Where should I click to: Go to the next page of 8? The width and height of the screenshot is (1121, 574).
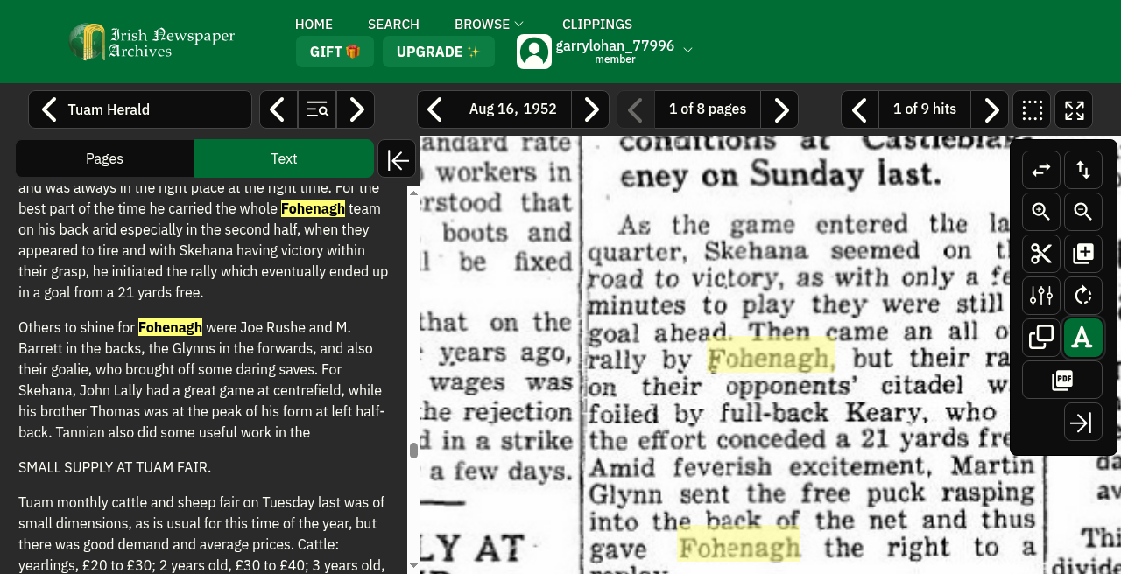click(x=779, y=109)
